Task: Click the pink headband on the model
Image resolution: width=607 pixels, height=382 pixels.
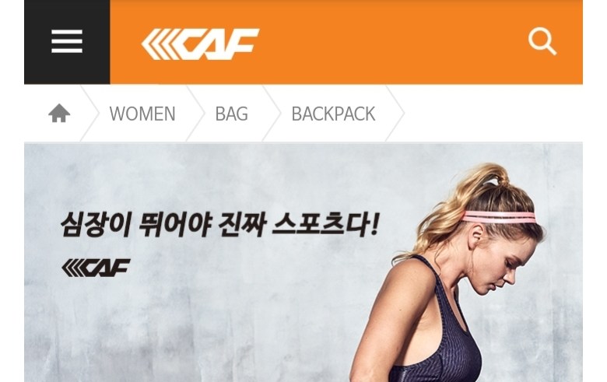Action: [500, 217]
